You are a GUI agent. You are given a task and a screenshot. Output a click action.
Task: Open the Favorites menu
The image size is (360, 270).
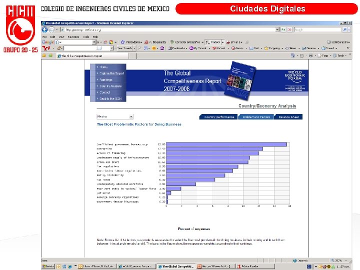pyautogui.click(x=73, y=36)
